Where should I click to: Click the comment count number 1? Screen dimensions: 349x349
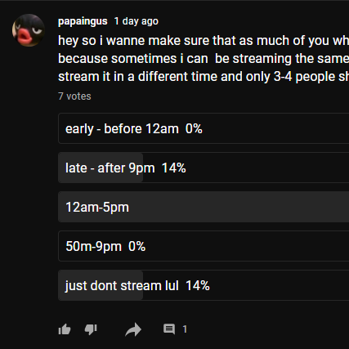(x=185, y=329)
